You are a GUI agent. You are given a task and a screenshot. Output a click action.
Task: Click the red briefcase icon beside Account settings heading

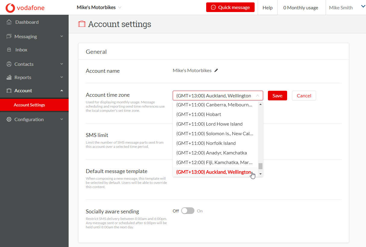coord(82,24)
